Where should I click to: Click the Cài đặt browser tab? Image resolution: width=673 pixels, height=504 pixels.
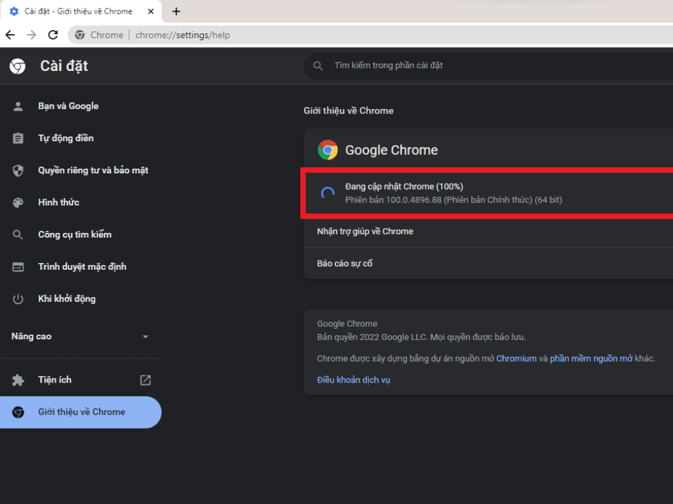[78, 11]
